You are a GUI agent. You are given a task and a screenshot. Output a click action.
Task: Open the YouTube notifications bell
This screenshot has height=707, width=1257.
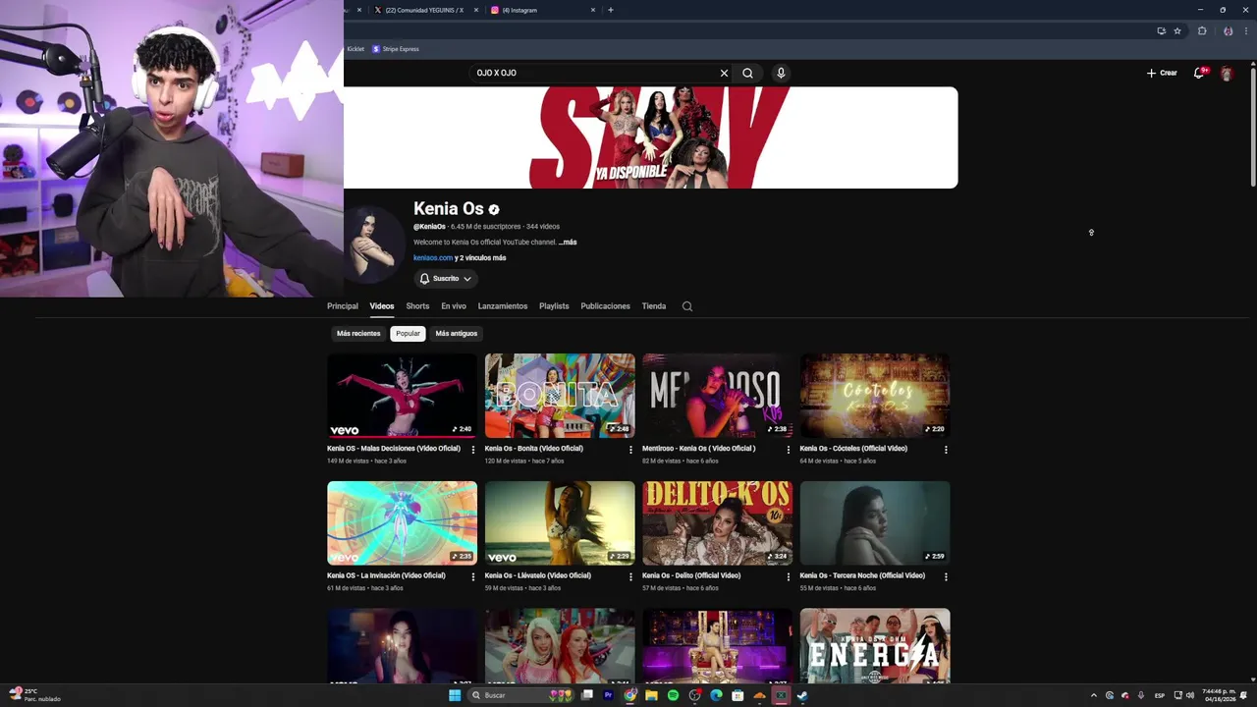coord(1199,73)
